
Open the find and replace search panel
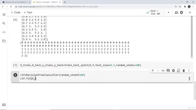[x=4, y=23]
